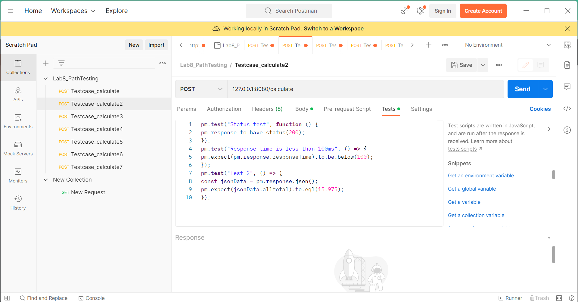Collapse the Lab8_PathTesting collection

coord(46,79)
